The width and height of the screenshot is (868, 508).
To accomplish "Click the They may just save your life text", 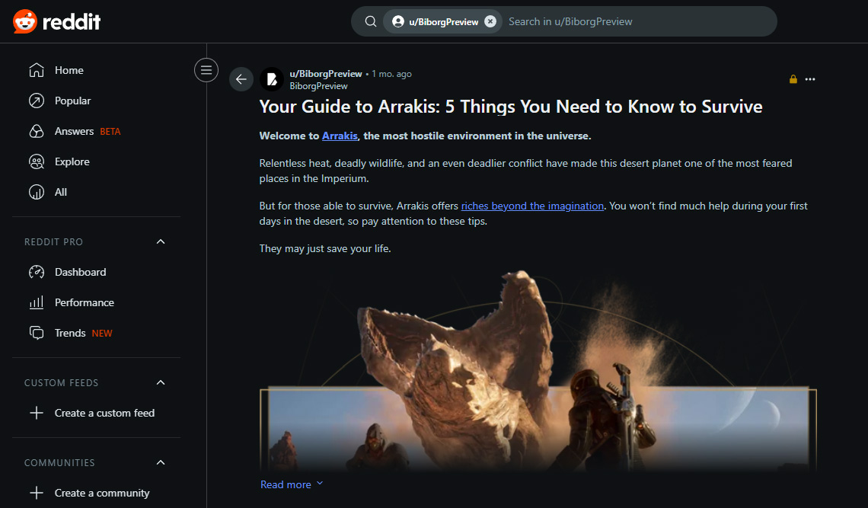I will [325, 249].
